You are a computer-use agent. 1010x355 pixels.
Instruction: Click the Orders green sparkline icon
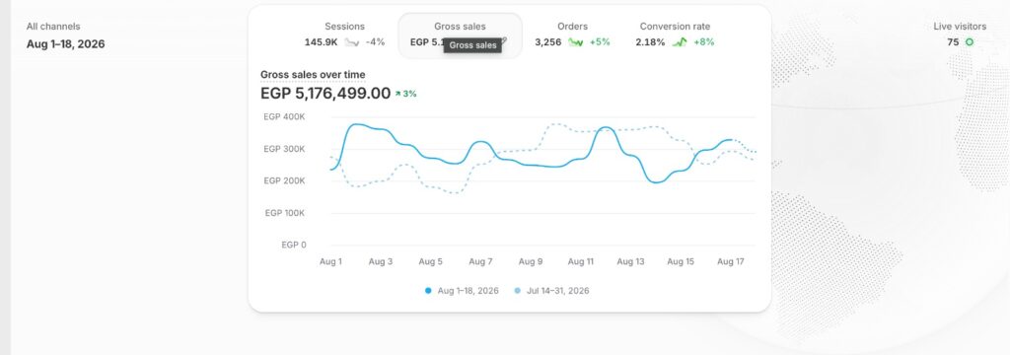(x=575, y=42)
